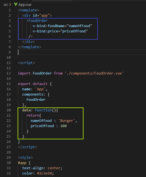Click the <FoodOrder tag on line 3
Viewport: 146px width, 177px height.
pyautogui.click(x=37, y=21)
